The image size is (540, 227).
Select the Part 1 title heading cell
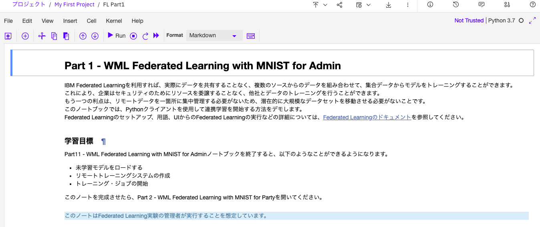273,63
